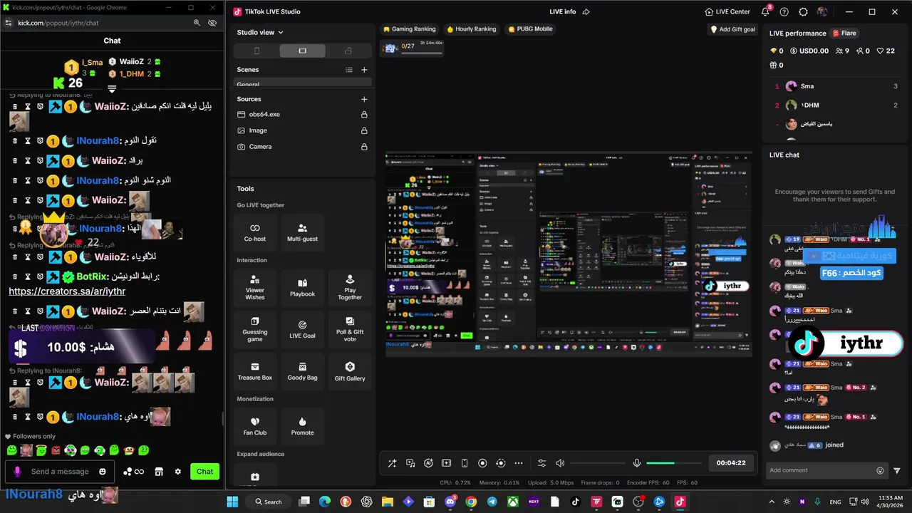The height and width of the screenshot is (513, 912).
Task: Open LIVE Studio settings gear
Action: [x=803, y=11]
